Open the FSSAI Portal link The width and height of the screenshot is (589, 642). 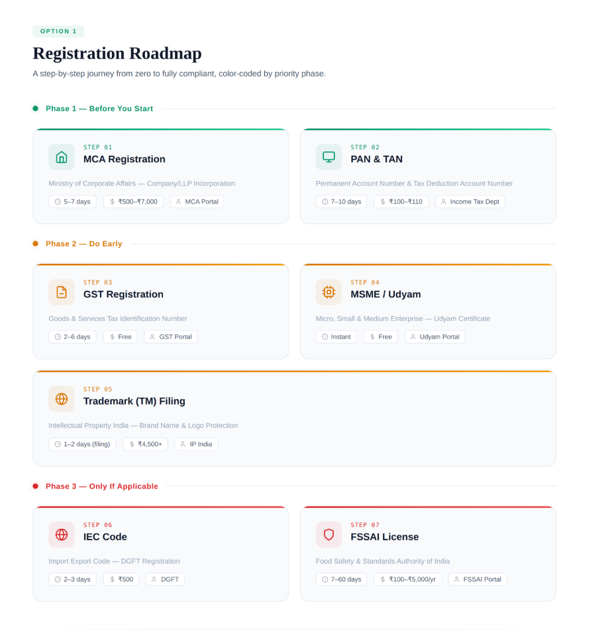point(478,579)
